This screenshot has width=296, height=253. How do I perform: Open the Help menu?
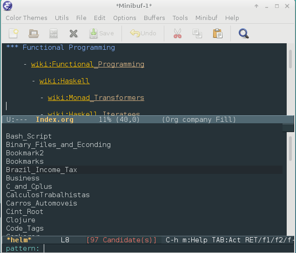coord(232,18)
